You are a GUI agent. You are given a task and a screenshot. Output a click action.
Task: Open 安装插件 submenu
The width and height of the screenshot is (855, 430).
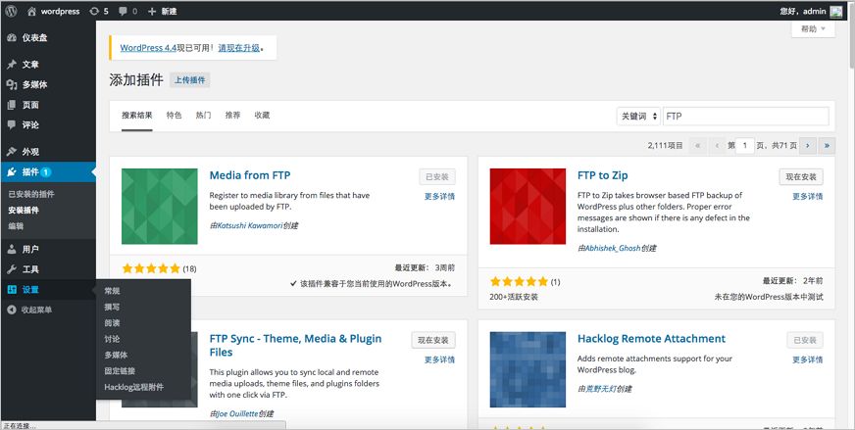click(24, 210)
